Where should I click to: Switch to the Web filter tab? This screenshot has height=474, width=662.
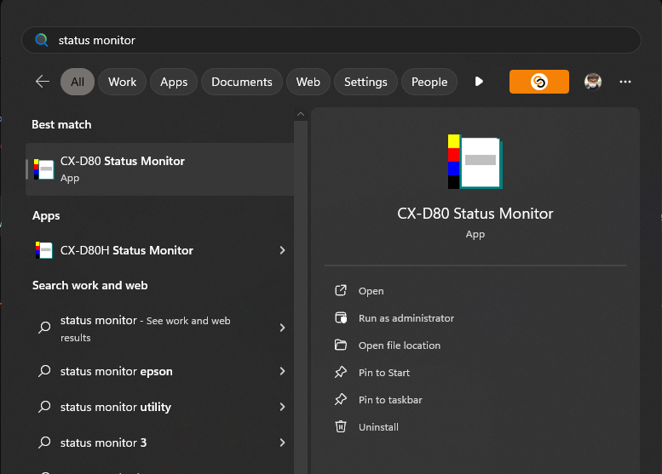[308, 82]
